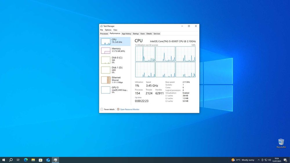
Task: Click the Intel Core i5-8500T CPU name
Action: pyautogui.click(x=173, y=41)
